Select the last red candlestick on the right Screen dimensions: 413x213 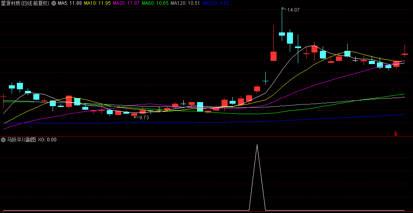click(405, 54)
